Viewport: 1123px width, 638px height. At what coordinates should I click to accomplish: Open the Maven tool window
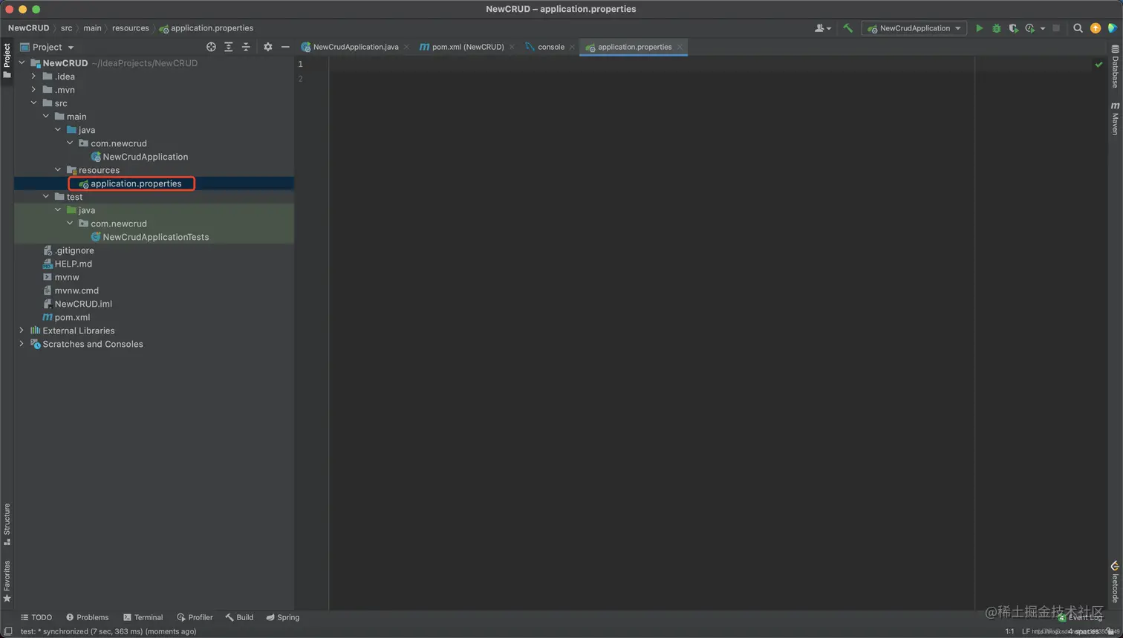pos(1115,119)
